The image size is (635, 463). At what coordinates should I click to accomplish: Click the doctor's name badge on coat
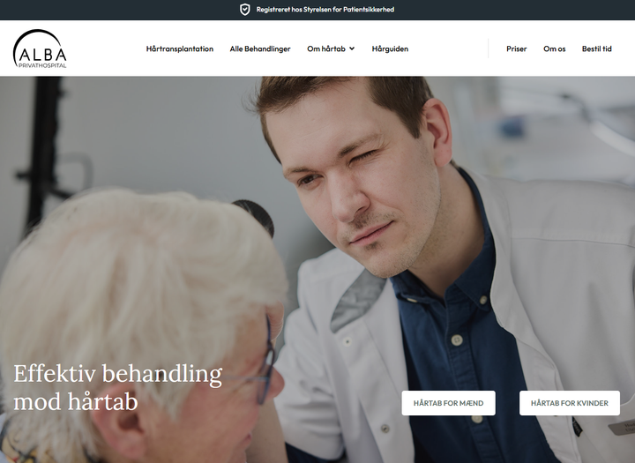point(622,428)
